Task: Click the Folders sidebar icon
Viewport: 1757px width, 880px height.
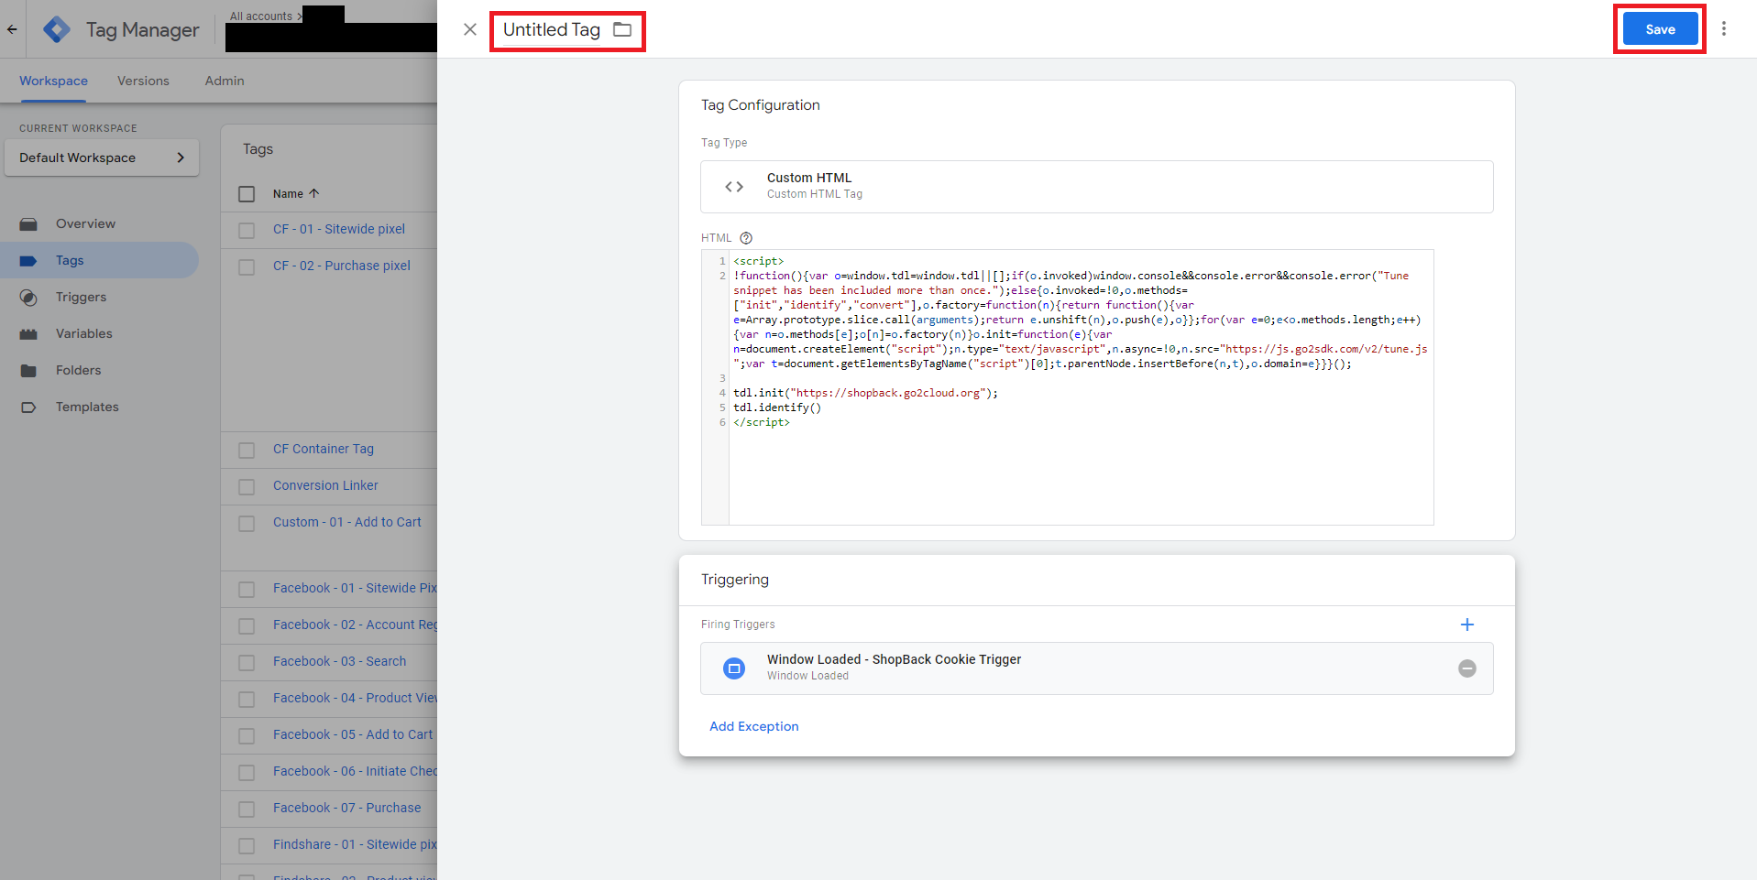Action: click(x=28, y=371)
